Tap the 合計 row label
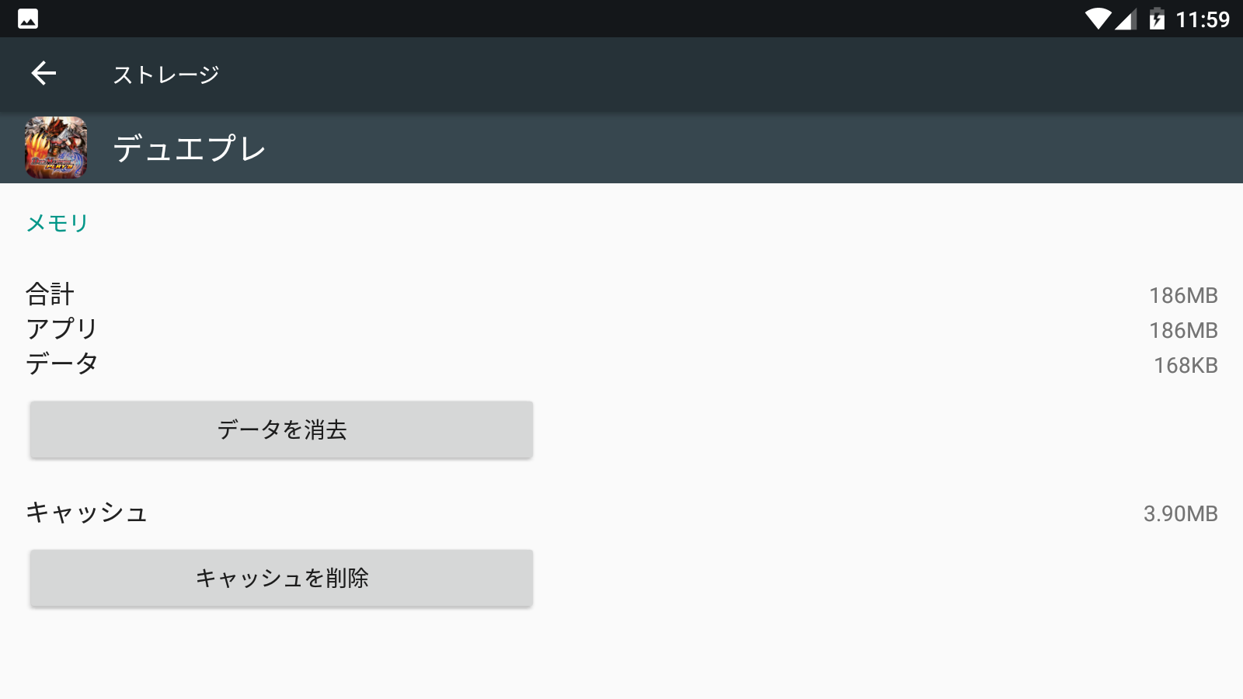 (x=50, y=294)
